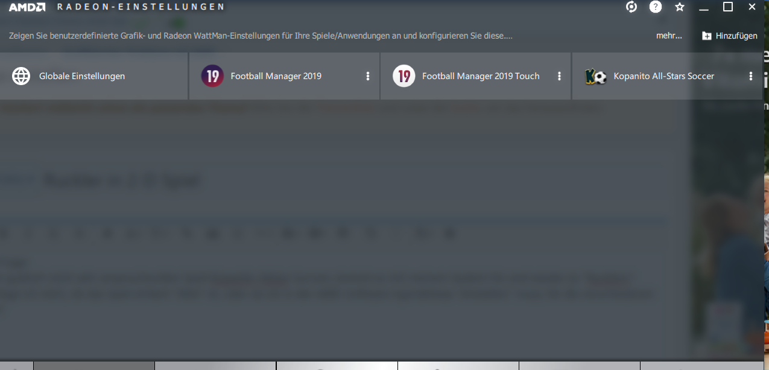Click the Hinzufügen add button

(730, 36)
